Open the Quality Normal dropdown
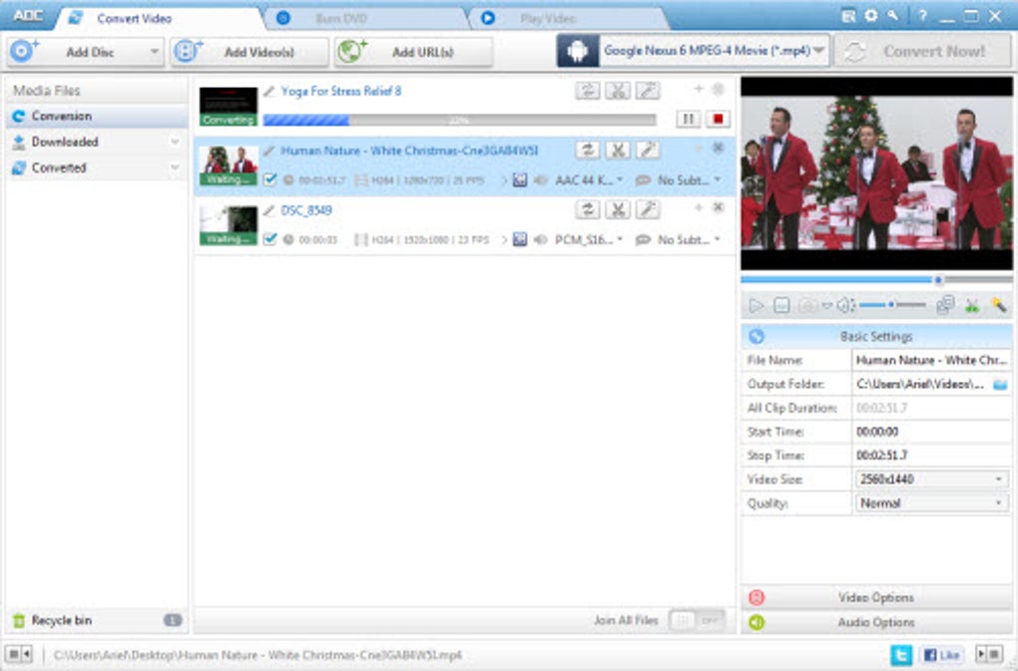1018x671 pixels. tap(930, 503)
